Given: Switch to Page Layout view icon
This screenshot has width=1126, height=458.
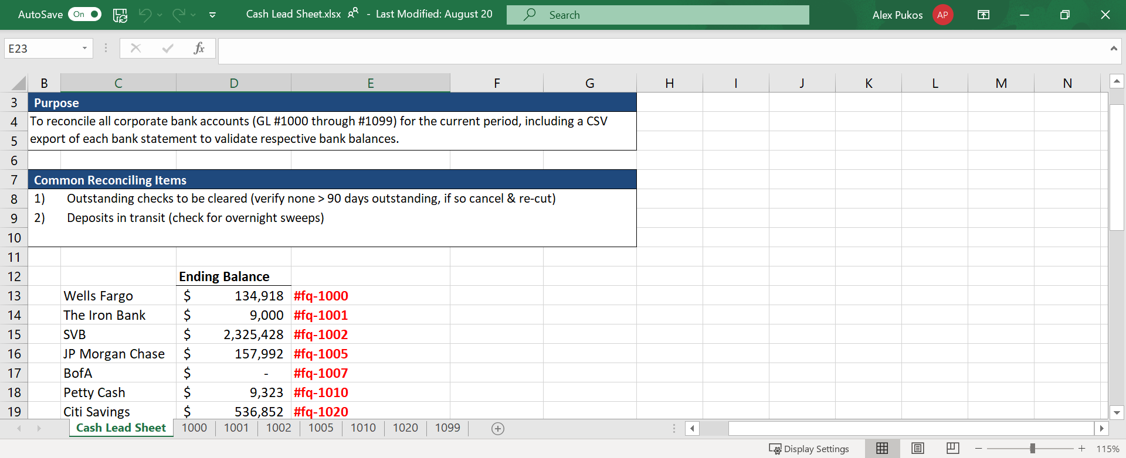Looking at the screenshot, I should pos(918,449).
